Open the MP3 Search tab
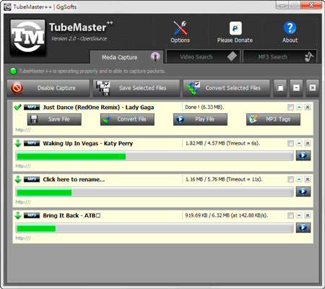 pyautogui.click(x=279, y=57)
